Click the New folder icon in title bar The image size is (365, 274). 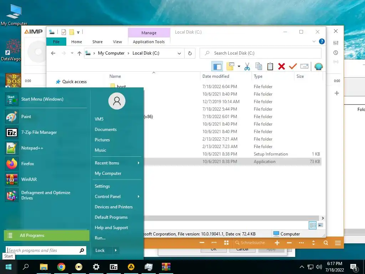coord(72,32)
